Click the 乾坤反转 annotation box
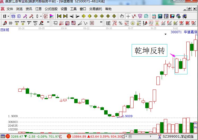The image size is (198, 140). coord(149,50)
